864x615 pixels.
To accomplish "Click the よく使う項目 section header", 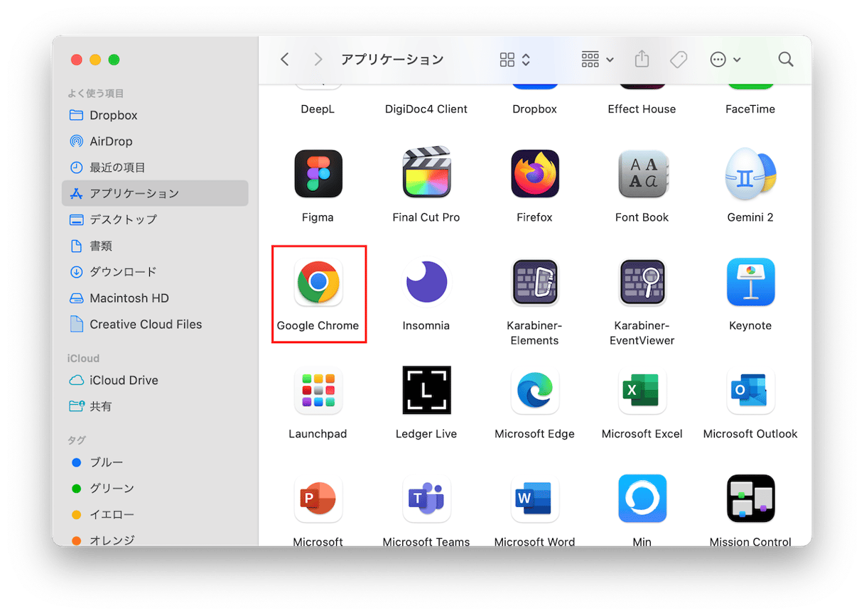I will click(96, 93).
